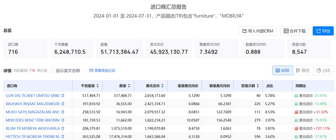Click red trend icon in BLUM TR row

coord(296,128)
